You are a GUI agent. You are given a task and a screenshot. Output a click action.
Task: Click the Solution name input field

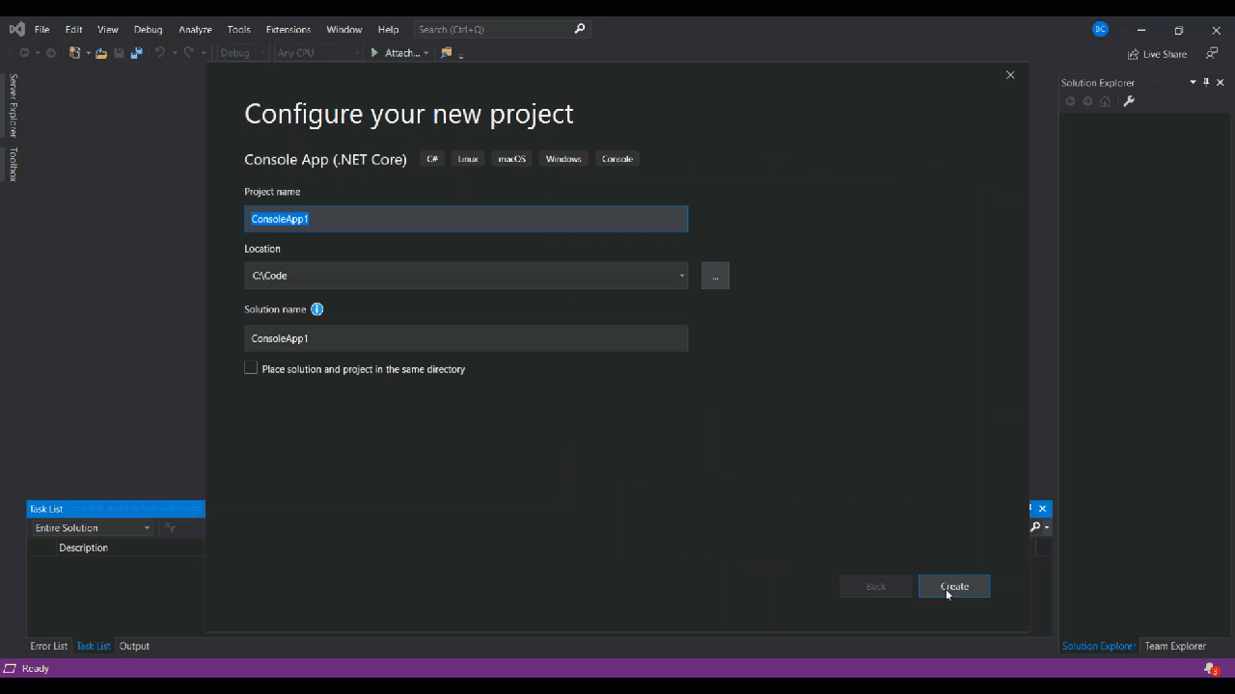tap(466, 338)
